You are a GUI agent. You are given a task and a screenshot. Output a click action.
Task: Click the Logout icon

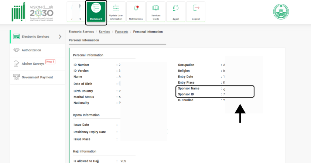click(x=196, y=8)
